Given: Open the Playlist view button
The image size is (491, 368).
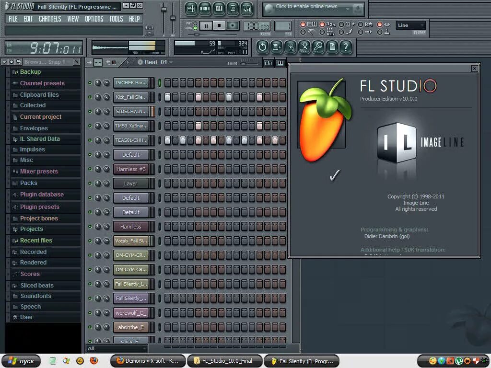Looking at the screenshot, I should [191, 9].
